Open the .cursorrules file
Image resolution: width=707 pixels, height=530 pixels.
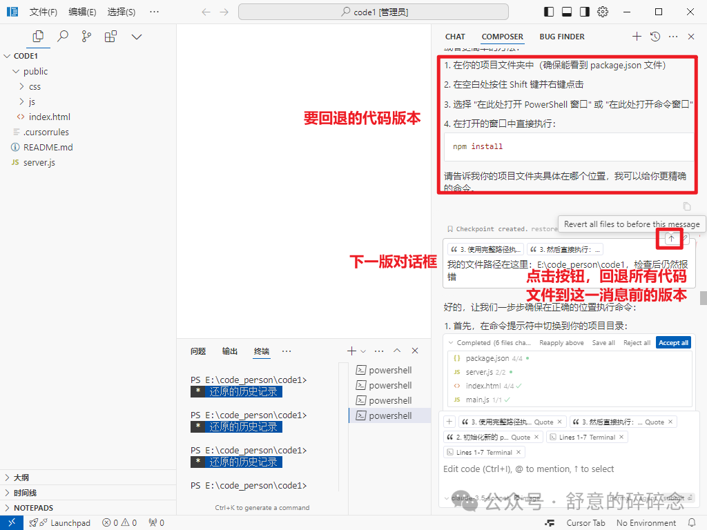(x=88, y=132)
